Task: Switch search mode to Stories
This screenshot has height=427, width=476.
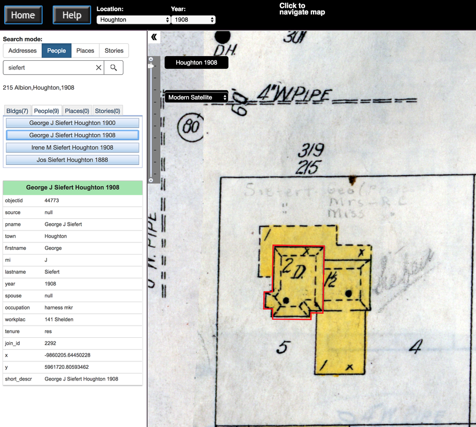Action: point(114,51)
